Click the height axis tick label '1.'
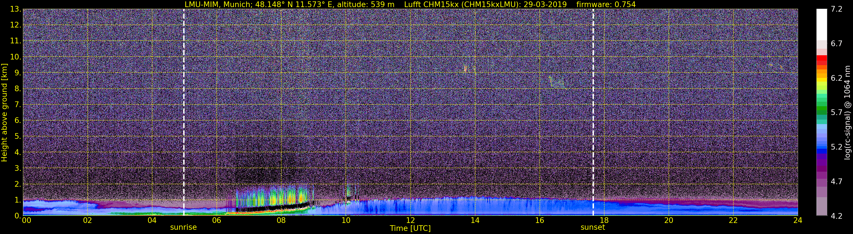Image resolution: width=853 pixels, height=234 pixels. pyautogui.click(x=18, y=200)
